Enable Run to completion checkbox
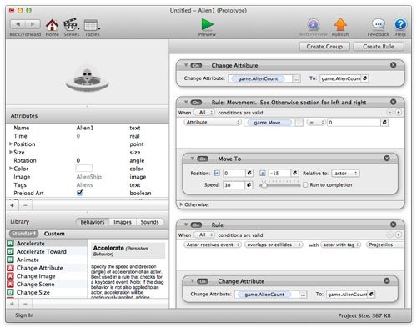This screenshot has width=417, height=328. click(x=305, y=185)
